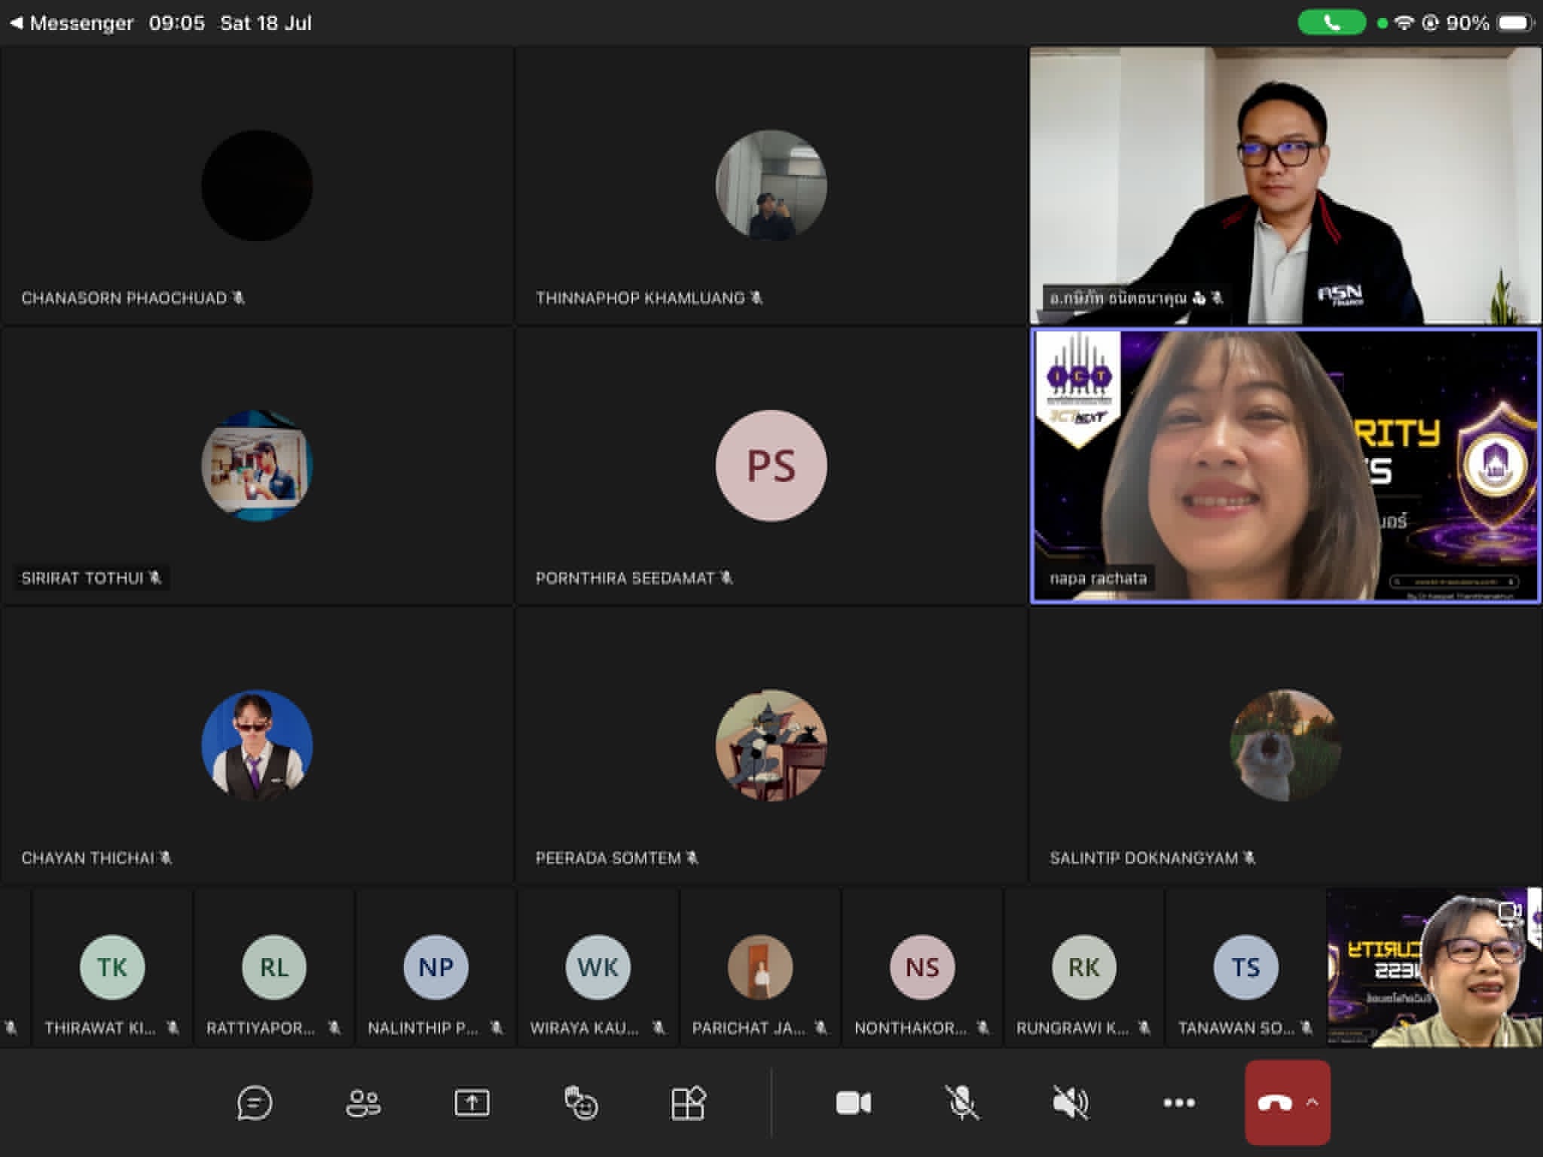
Task: Share screen content
Action: (x=472, y=1103)
